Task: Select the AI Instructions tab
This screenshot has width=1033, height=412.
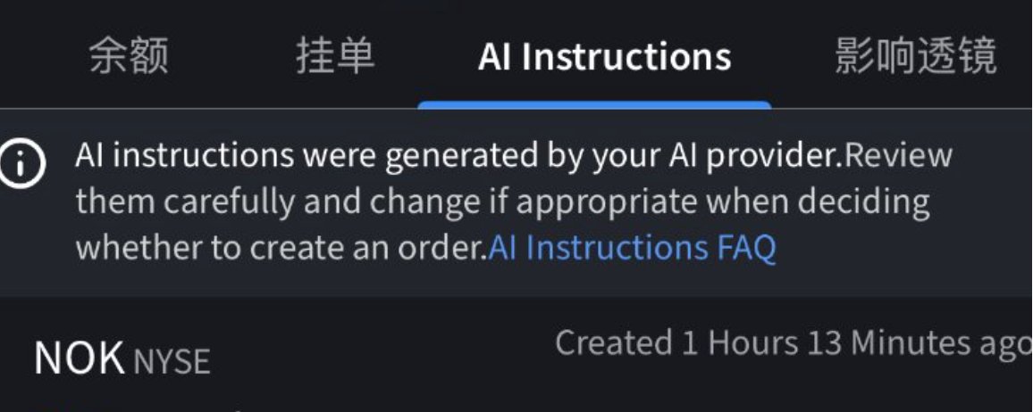Action: pos(605,56)
